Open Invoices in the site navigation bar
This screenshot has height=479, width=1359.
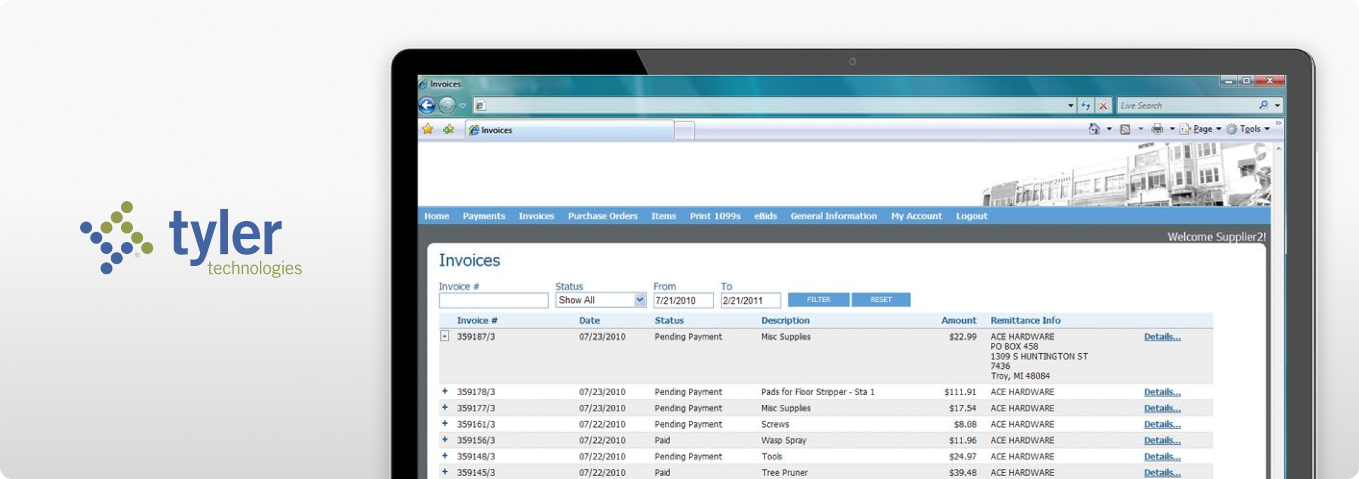point(536,216)
